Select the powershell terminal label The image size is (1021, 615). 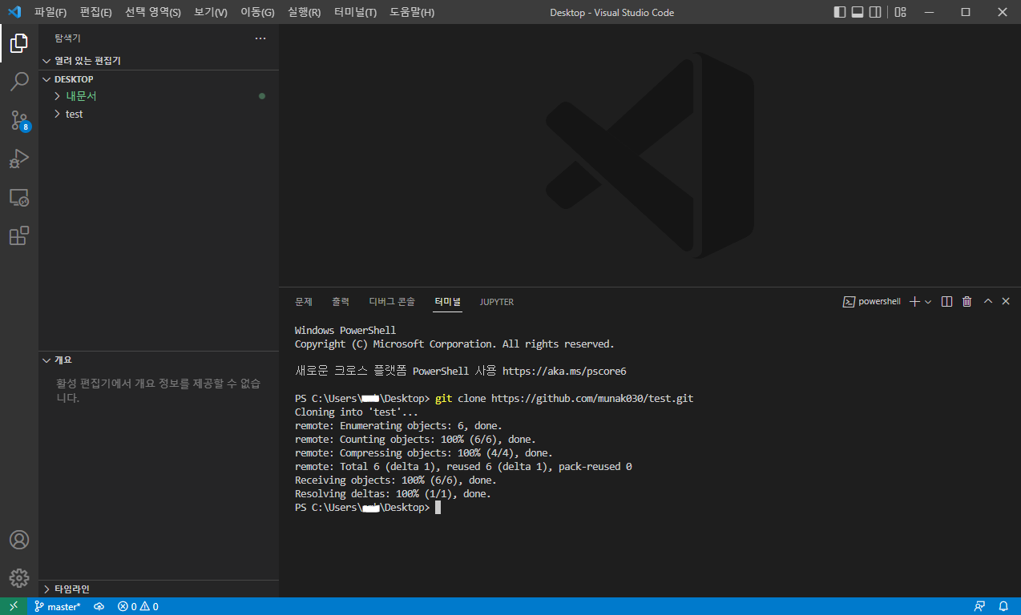tap(872, 302)
